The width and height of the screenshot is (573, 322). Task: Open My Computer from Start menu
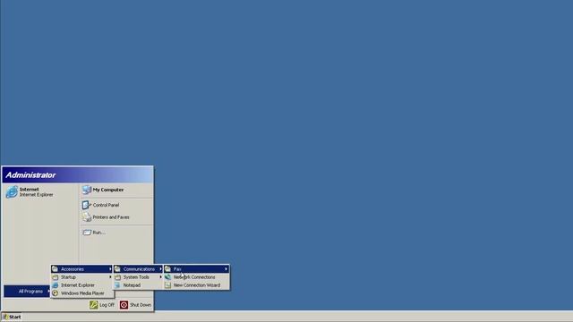point(116,190)
